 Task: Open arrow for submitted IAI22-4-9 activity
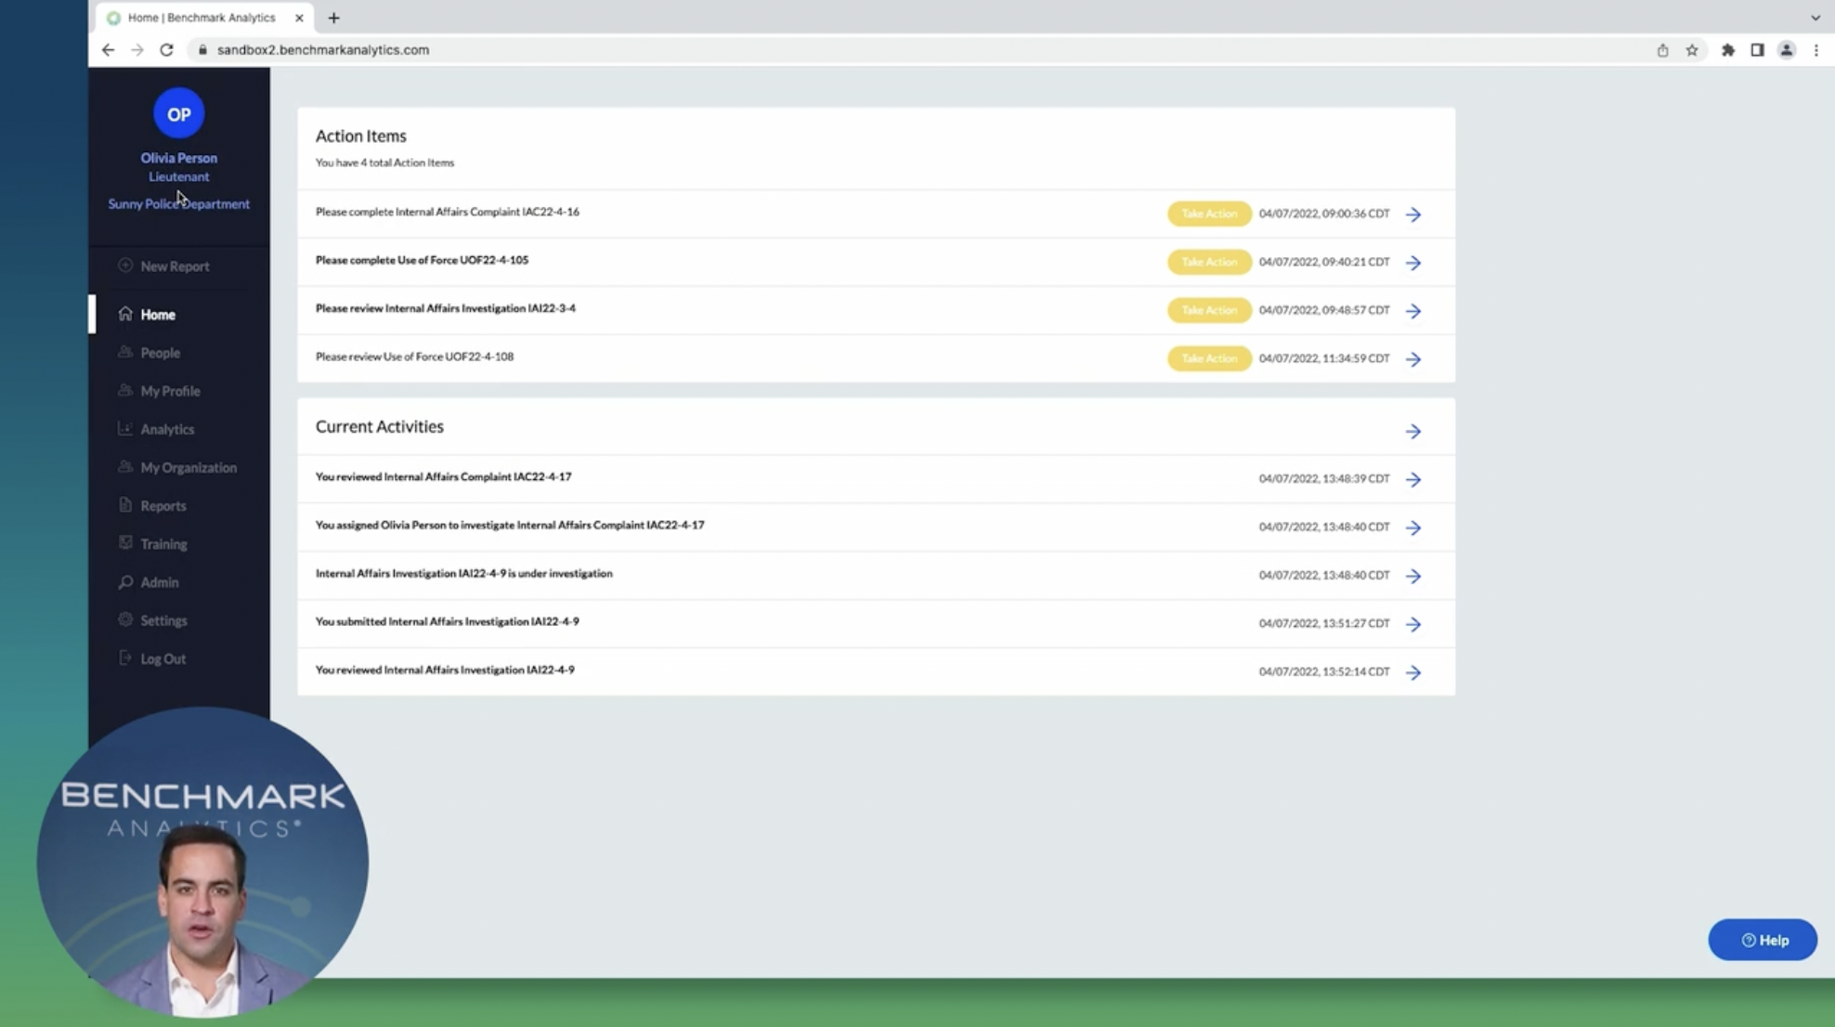point(1413,625)
